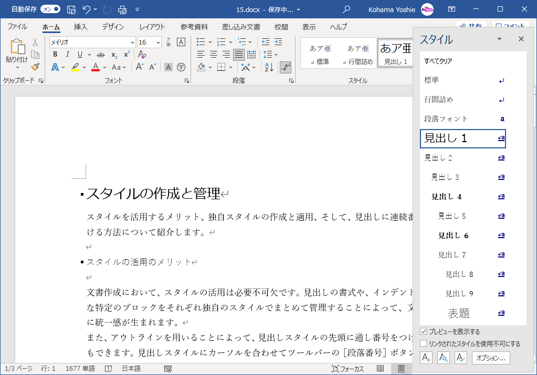This screenshot has height=375, width=537.
Task: Toggle the show paragraph marks icon
Action: point(286,67)
